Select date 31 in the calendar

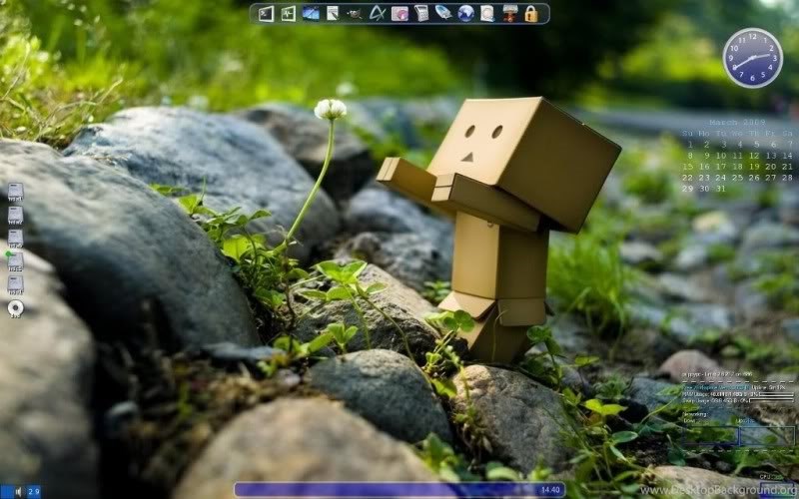click(x=721, y=189)
